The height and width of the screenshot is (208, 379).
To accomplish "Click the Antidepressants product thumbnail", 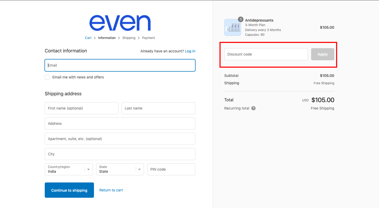I will (x=233, y=27).
